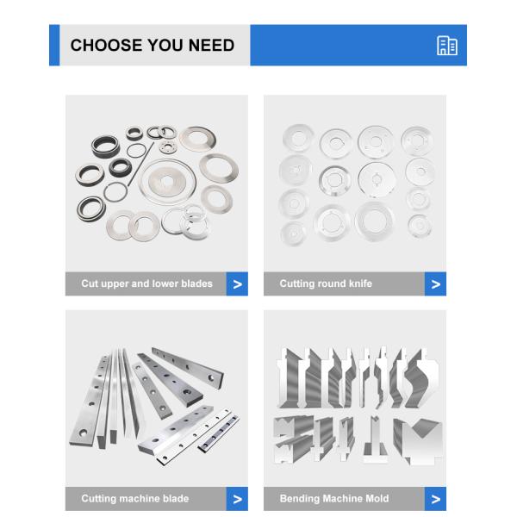Viewport: 517px width, 517px height.
Task: View the upper and lower blades product image
Action: click(x=157, y=183)
